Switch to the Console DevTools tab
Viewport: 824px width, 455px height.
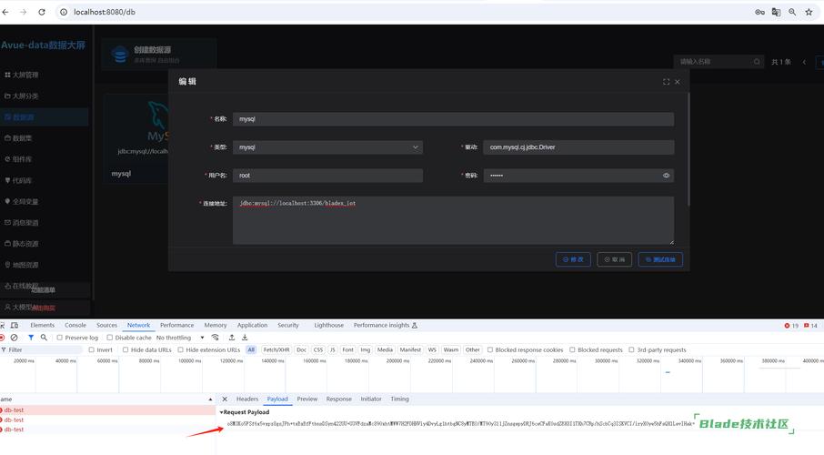tap(75, 325)
